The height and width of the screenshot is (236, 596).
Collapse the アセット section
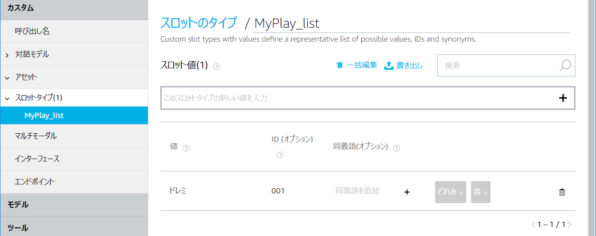coord(7,77)
